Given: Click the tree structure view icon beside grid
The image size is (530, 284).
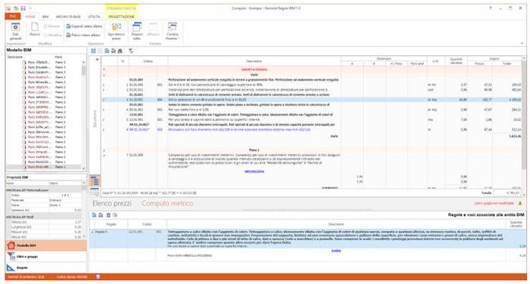Looking at the screenshot, I should [x=95, y=181].
